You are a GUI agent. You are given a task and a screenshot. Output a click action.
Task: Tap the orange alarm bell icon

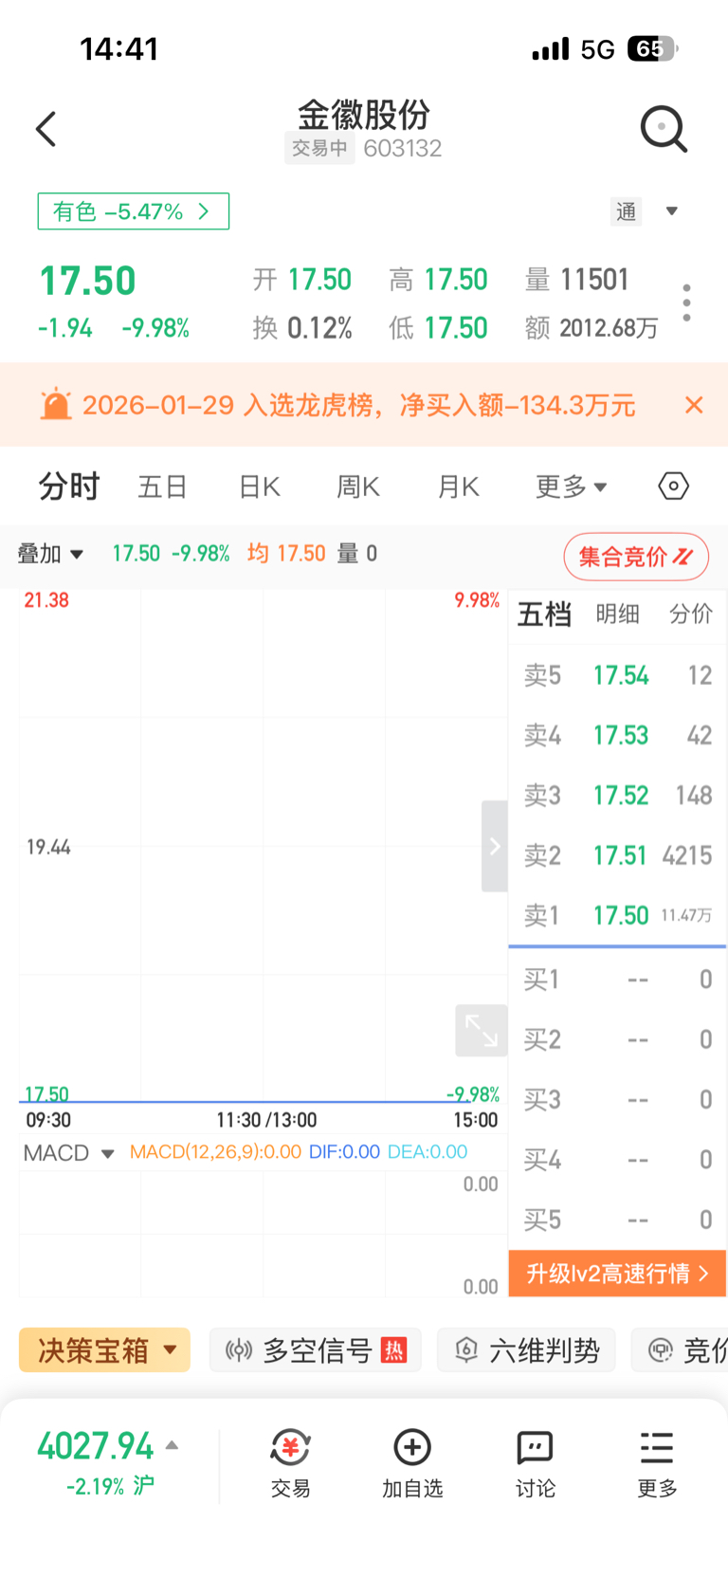point(56,405)
